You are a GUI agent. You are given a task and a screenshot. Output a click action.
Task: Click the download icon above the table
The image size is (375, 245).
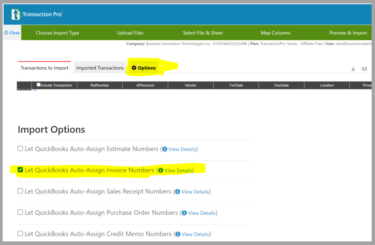click(x=353, y=68)
